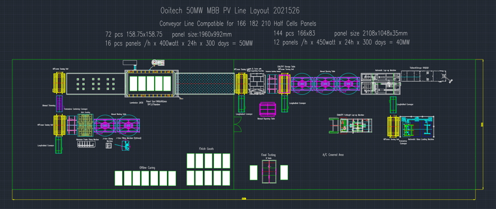Click the '450watt ... = 40MW' calculation line

342,42
